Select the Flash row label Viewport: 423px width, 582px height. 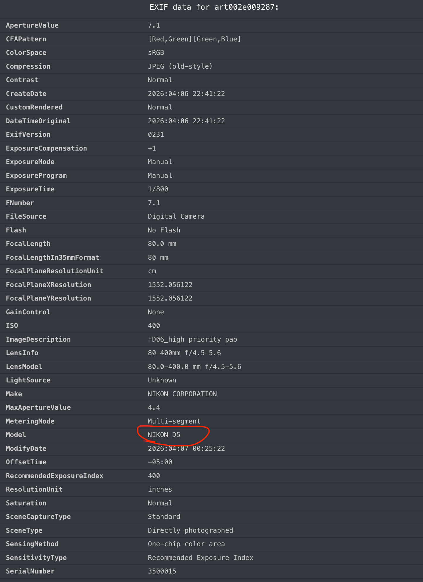(x=16, y=230)
